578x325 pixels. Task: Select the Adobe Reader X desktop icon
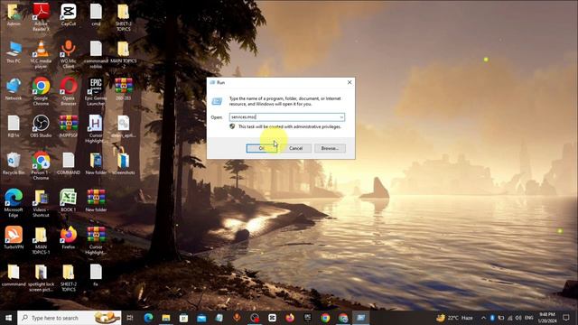tap(41, 17)
